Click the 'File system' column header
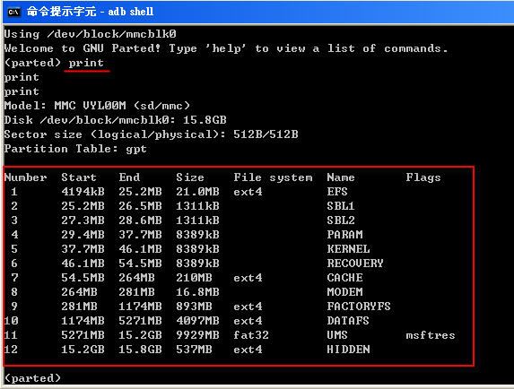Image resolution: width=514 pixels, height=389 pixels. point(273,177)
